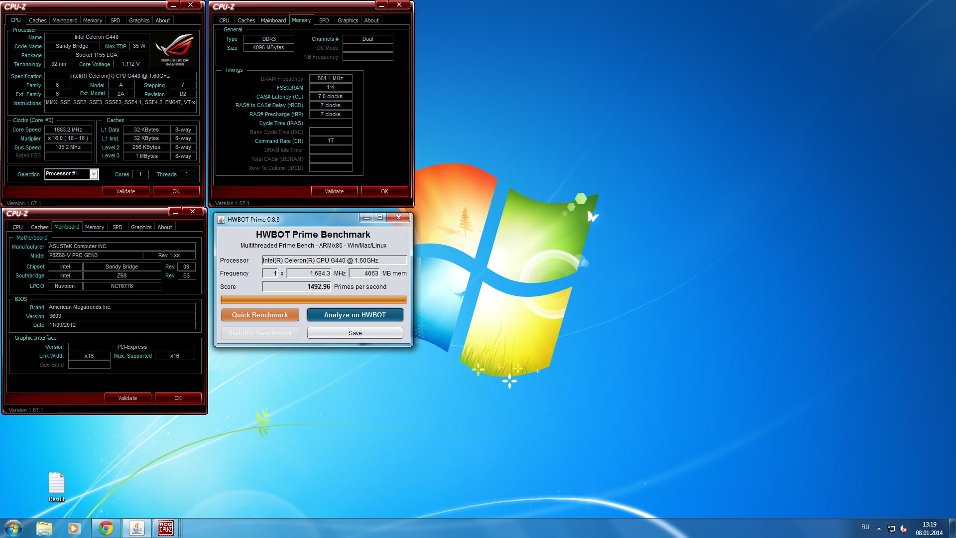956x538 pixels.
Task: Open the Windows Start orb
Action: point(13,528)
